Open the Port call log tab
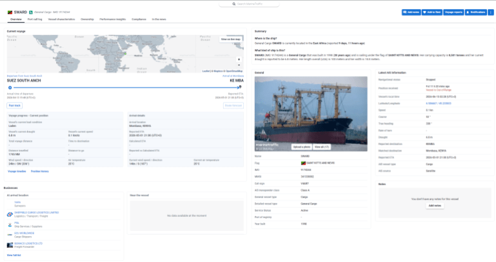Screen dimensions: 496x262 pos(35,19)
